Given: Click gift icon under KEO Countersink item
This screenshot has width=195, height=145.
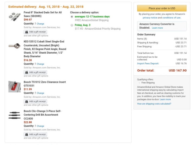Looking at the screenshot, I should click(27, 72).
